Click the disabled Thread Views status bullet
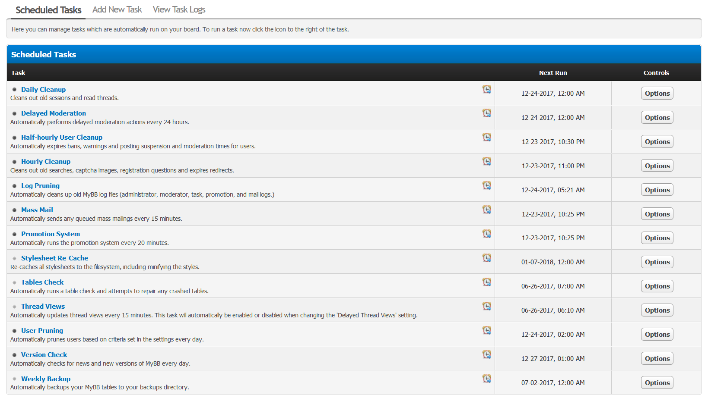This screenshot has height=401, width=708. click(x=14, y=307)
